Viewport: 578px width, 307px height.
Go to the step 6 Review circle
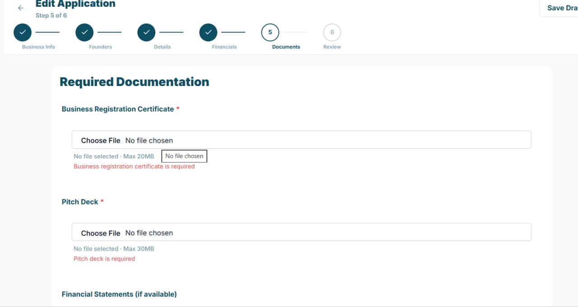332,32
